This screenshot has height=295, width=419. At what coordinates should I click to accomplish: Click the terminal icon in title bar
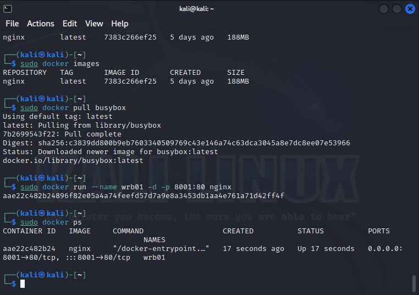tap(8, 9)
